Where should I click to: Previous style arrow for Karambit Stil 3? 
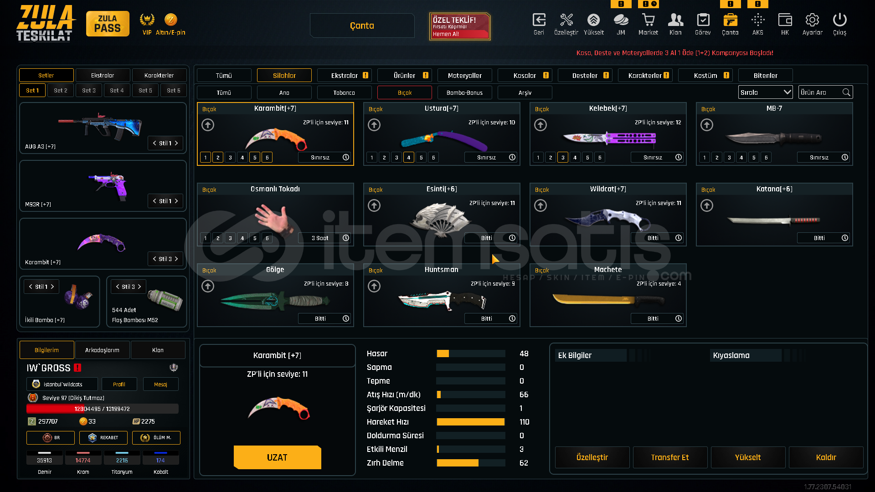click(154, 259)
